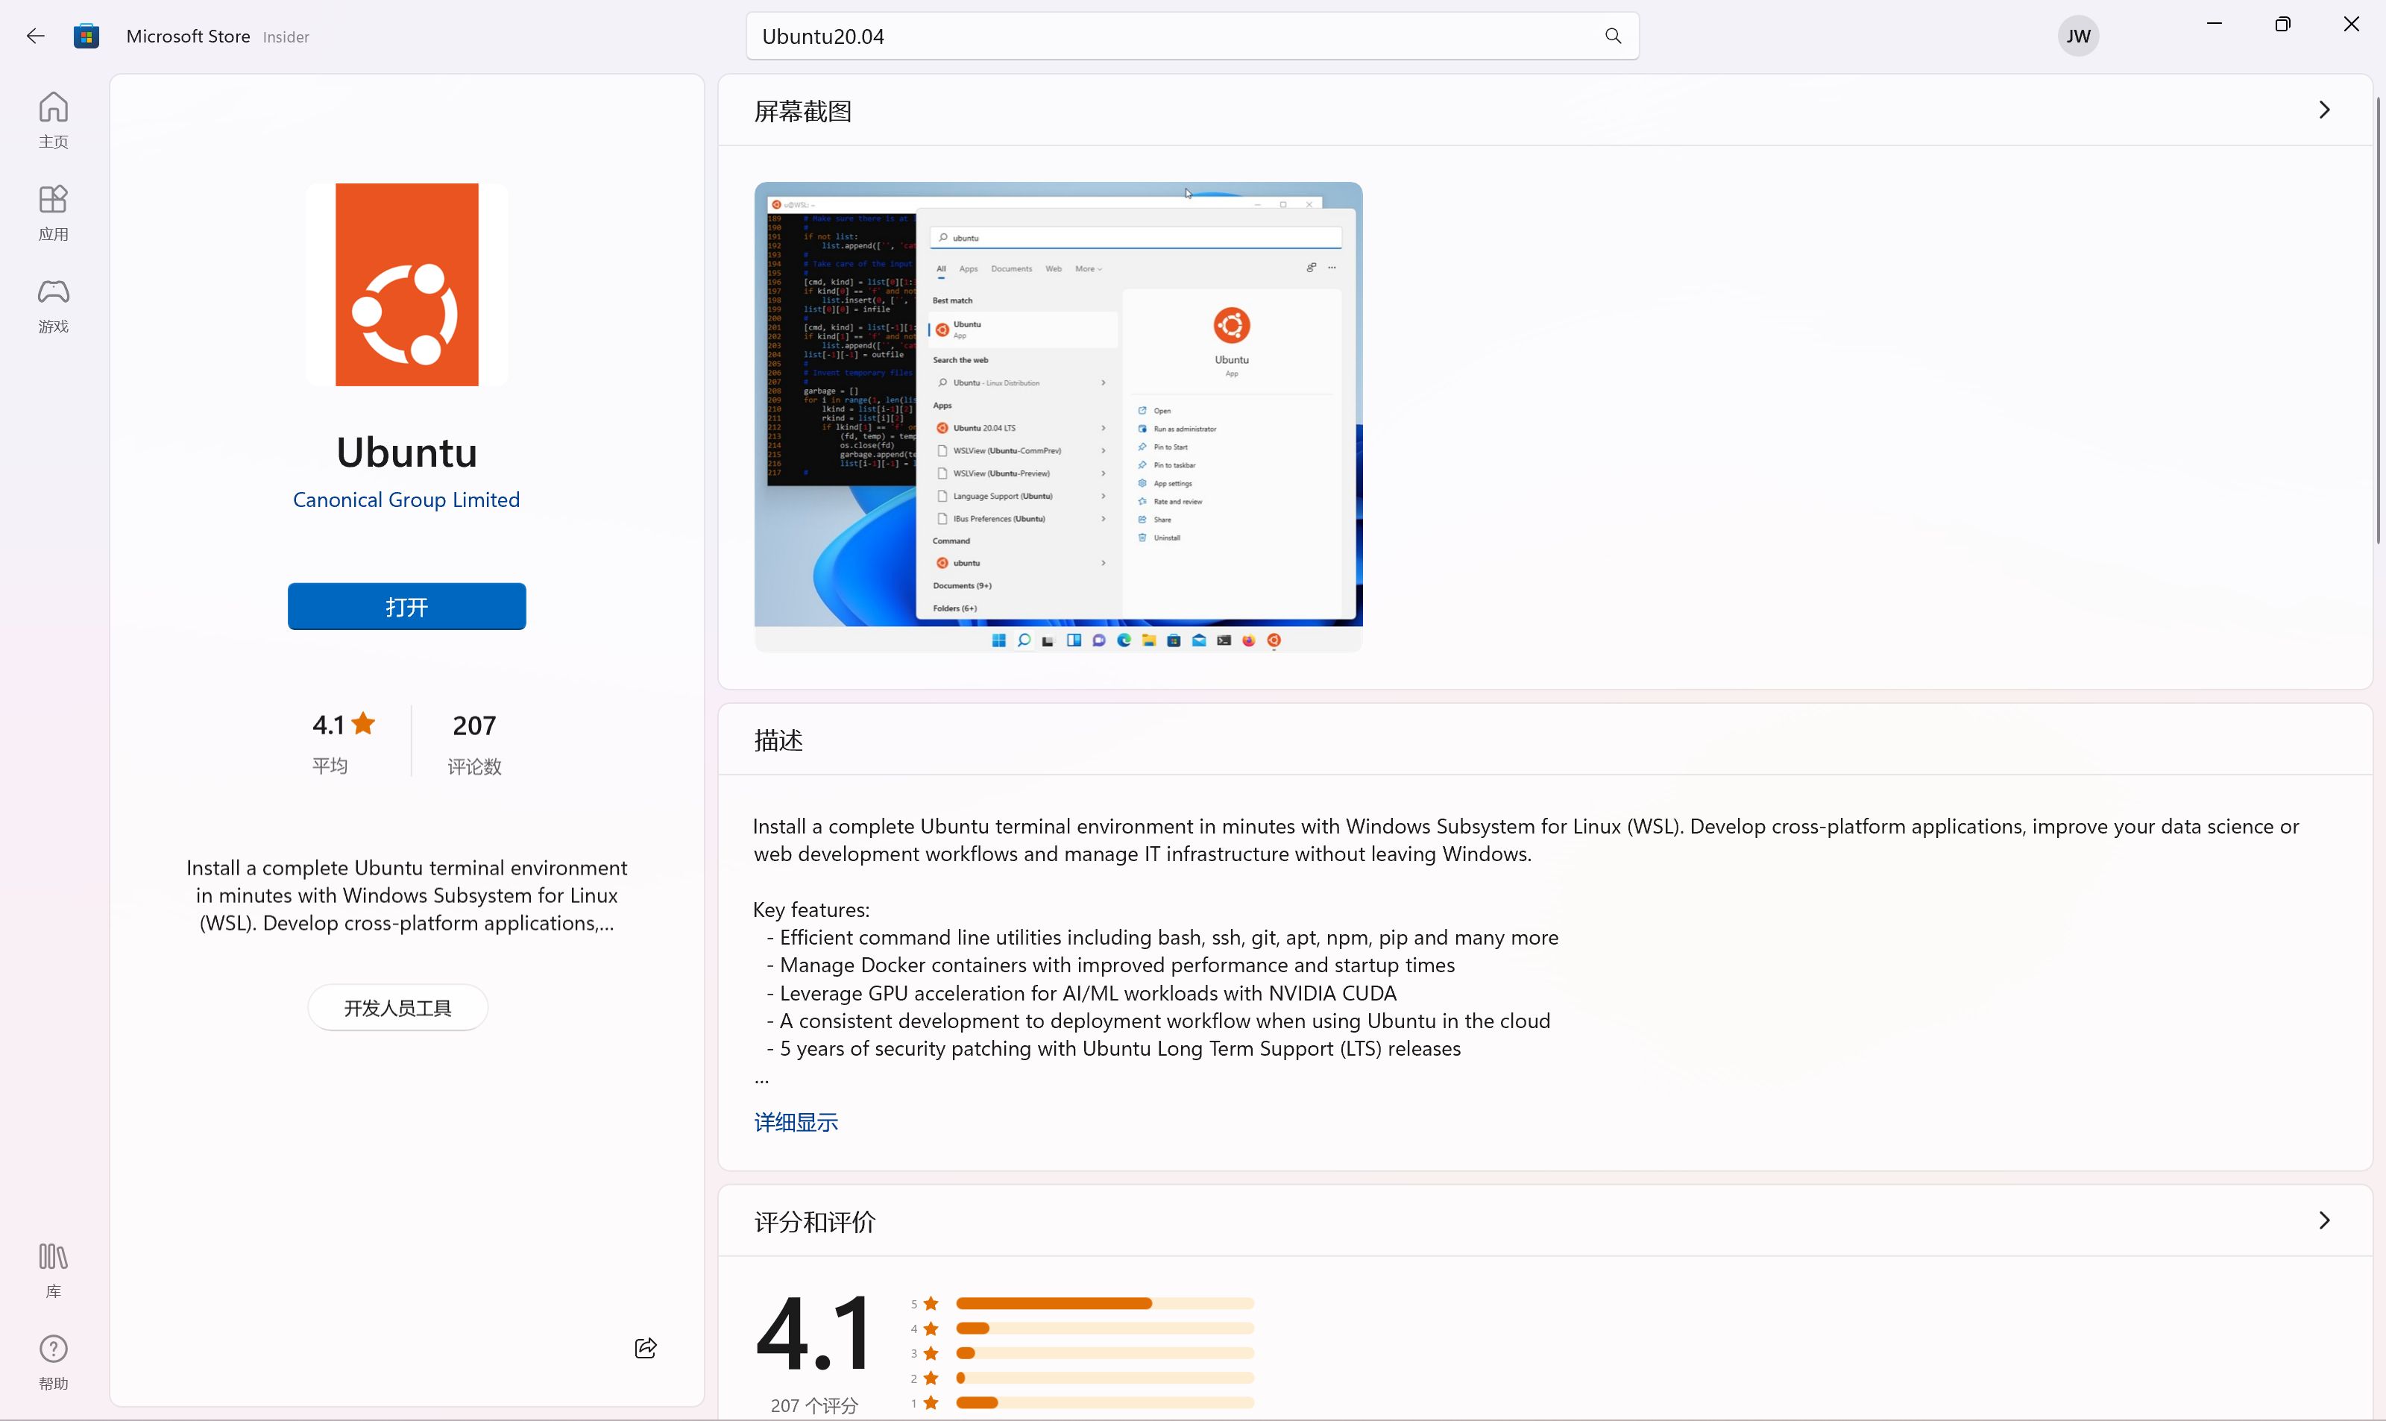Click the search magnifier icon

pyautogui.click(x=1612, y=37)
